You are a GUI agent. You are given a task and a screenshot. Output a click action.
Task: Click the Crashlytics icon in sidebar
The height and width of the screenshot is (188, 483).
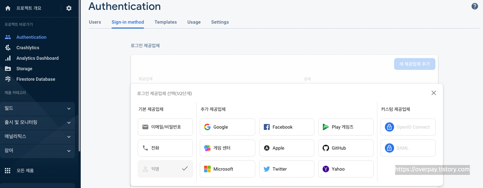(x=8, y=48)
